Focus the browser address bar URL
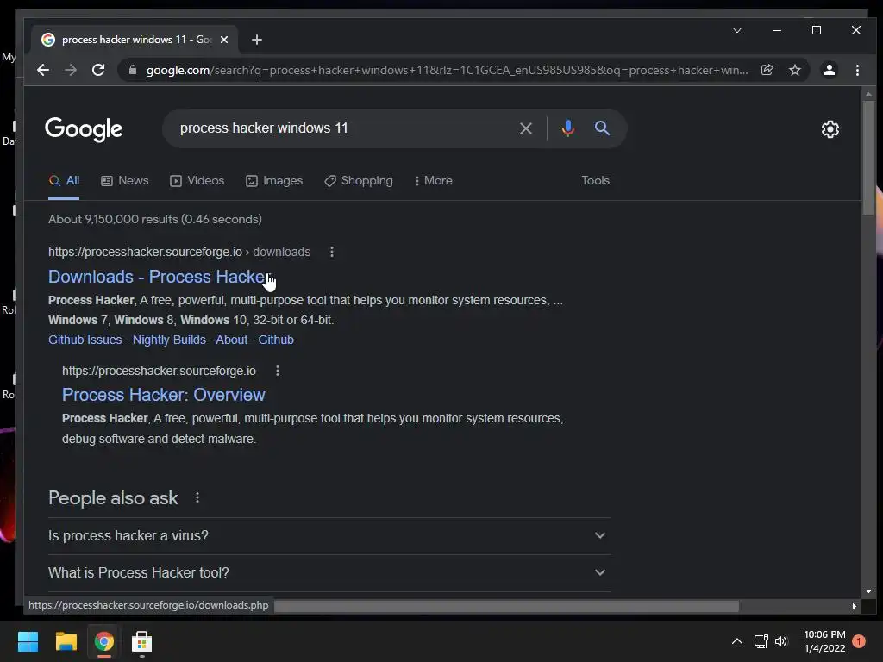Viewport: 883px width, 662px height. pyautogui.click(x=447, y=70)
